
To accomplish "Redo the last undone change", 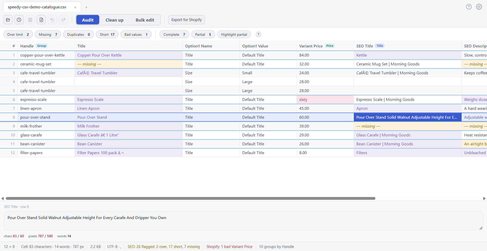I will (63, 20).
